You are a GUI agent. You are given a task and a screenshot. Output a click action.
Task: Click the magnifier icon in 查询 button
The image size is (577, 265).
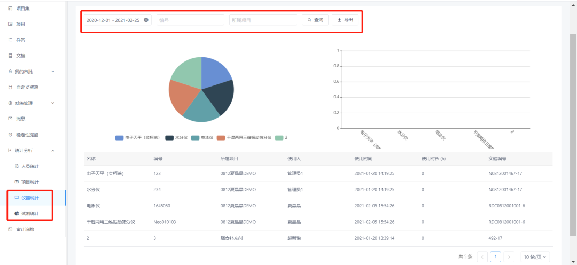[x=309, y=20]
